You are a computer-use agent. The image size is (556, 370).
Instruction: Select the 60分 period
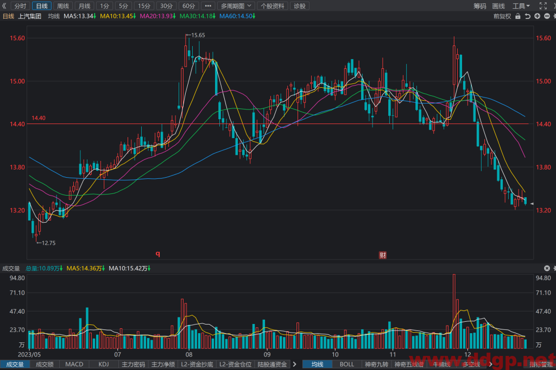(x=188, y=5)
